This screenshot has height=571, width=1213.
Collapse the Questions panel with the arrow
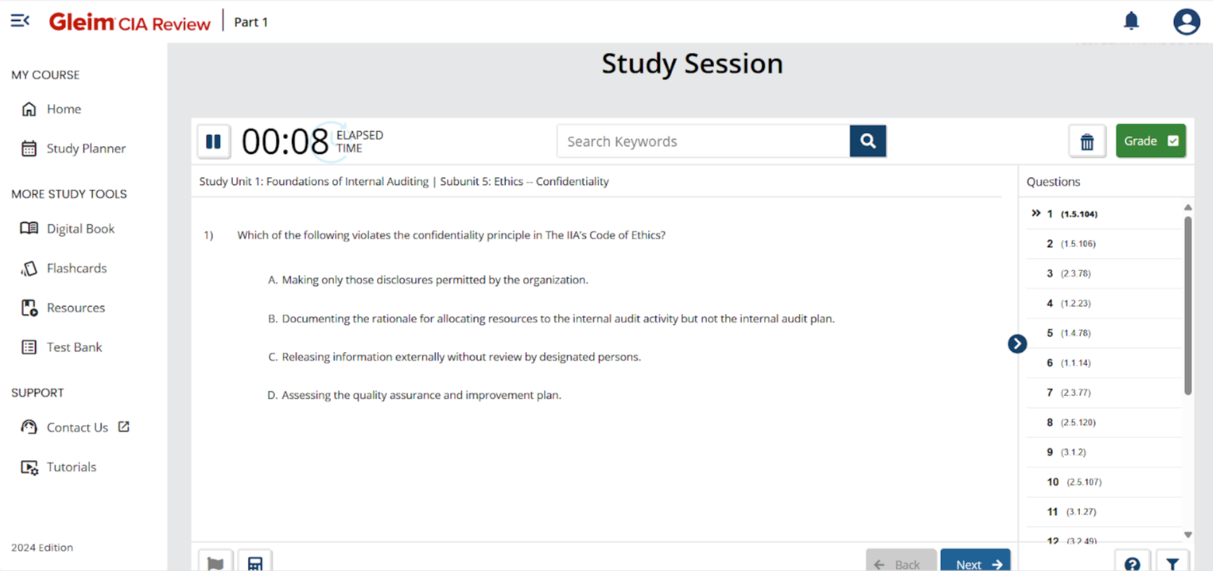(1016, 343)
